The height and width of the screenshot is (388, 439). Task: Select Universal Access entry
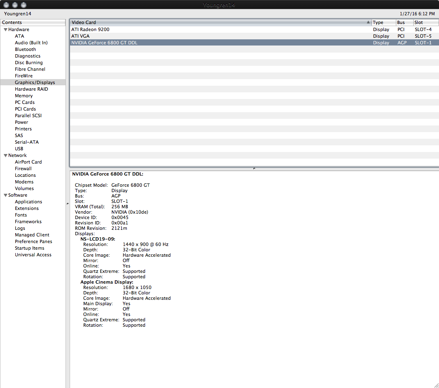(x=33, y=255)
